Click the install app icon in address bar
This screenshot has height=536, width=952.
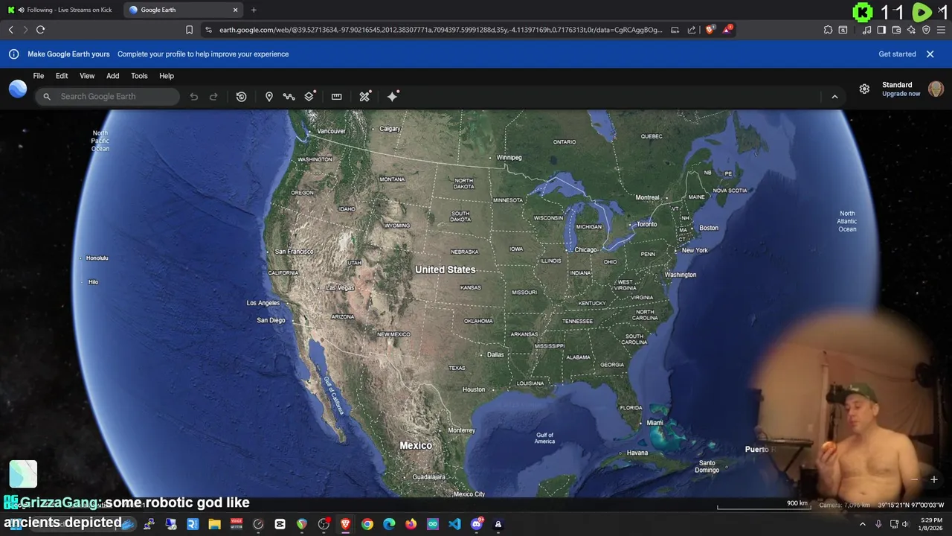[x=675, y=30]
